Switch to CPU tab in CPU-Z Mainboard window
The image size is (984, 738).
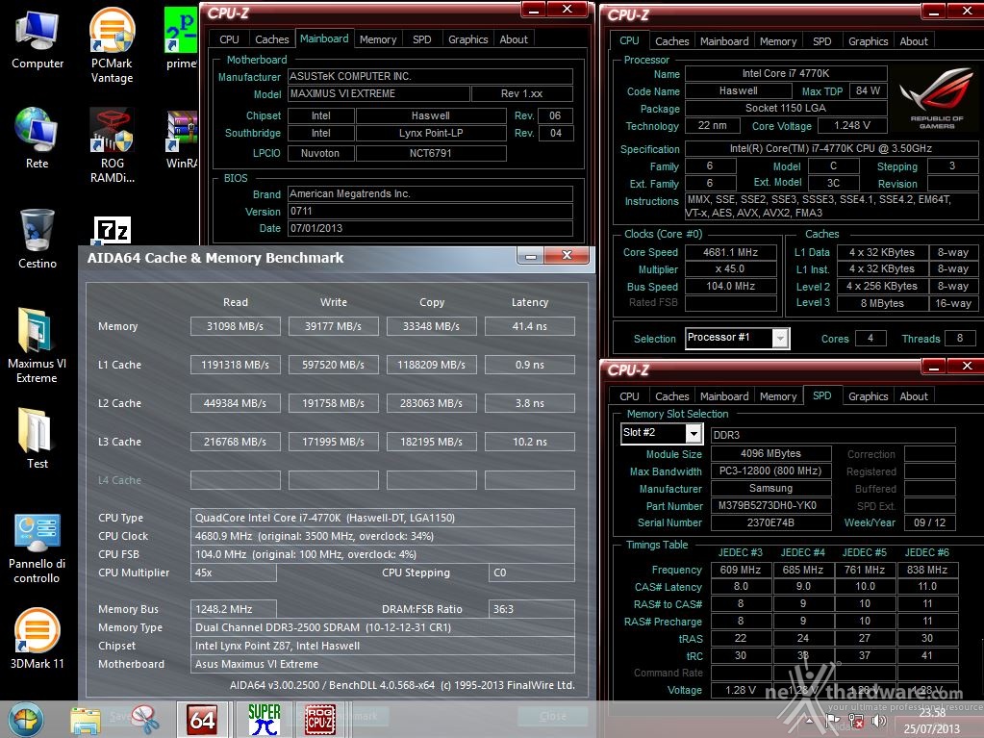pyautogui.click(x=229, y=39)
